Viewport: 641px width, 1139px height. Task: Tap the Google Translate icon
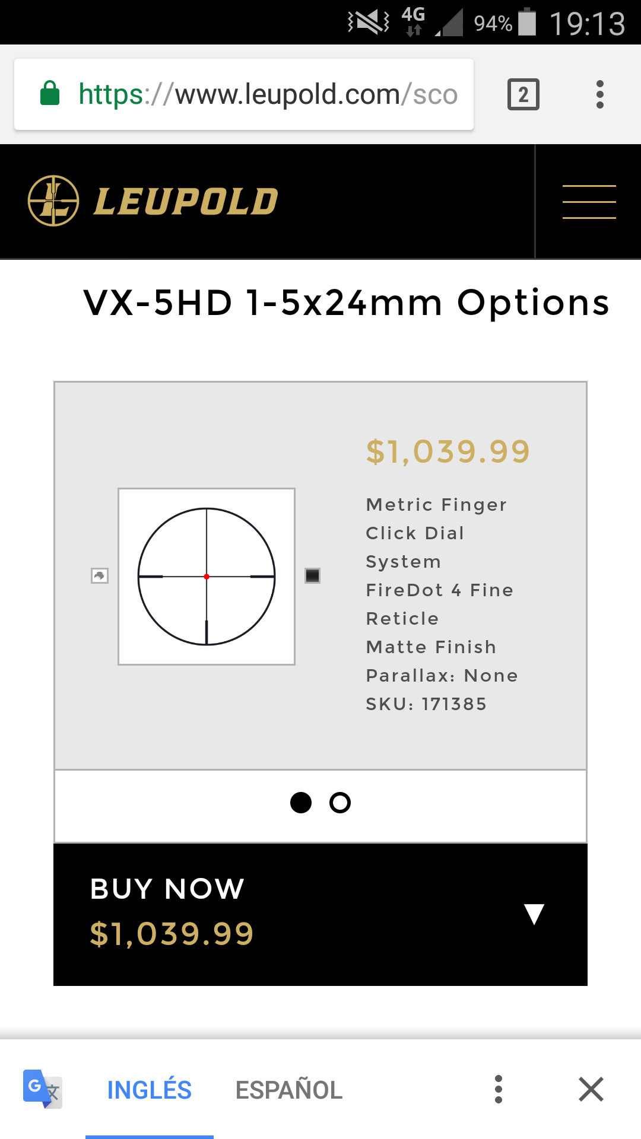pyautogui.click(x=42, y=1089)
